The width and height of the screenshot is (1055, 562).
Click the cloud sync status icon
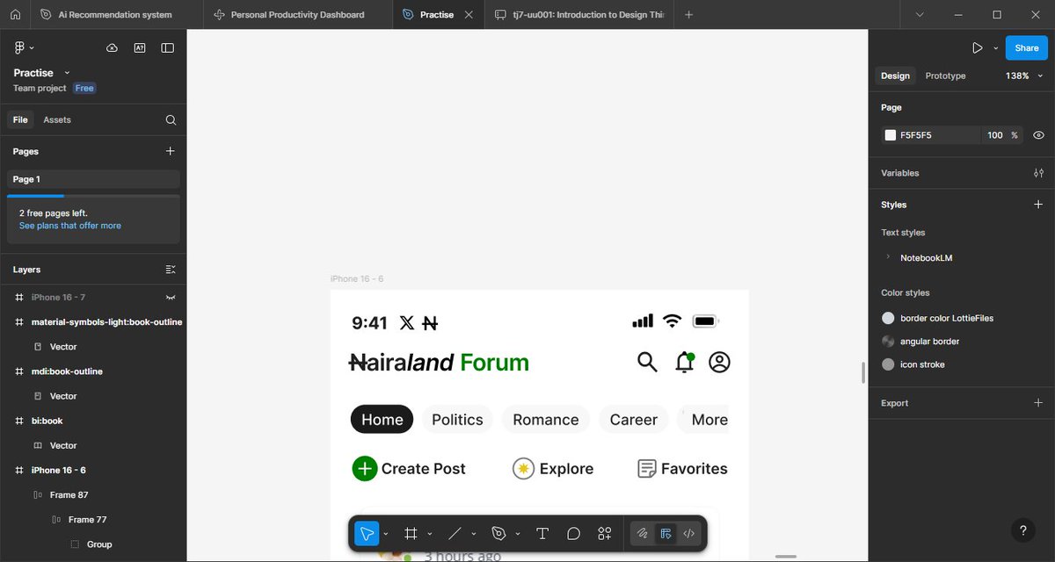coord(112,48)
